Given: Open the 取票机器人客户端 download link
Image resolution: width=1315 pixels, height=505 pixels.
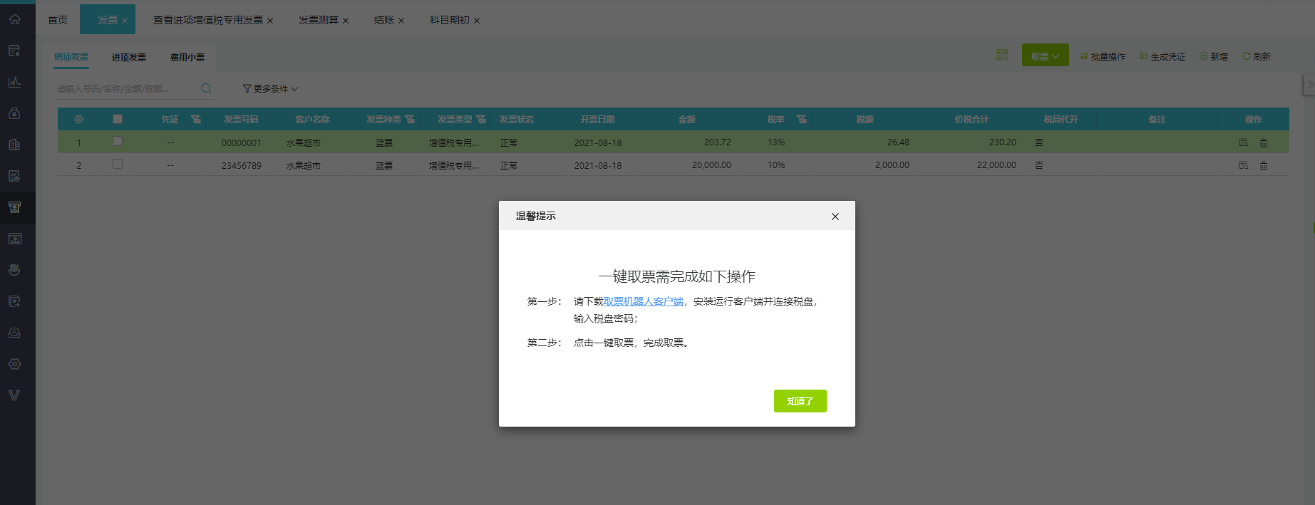Looking at the screenshot, I should coord(644,301).
